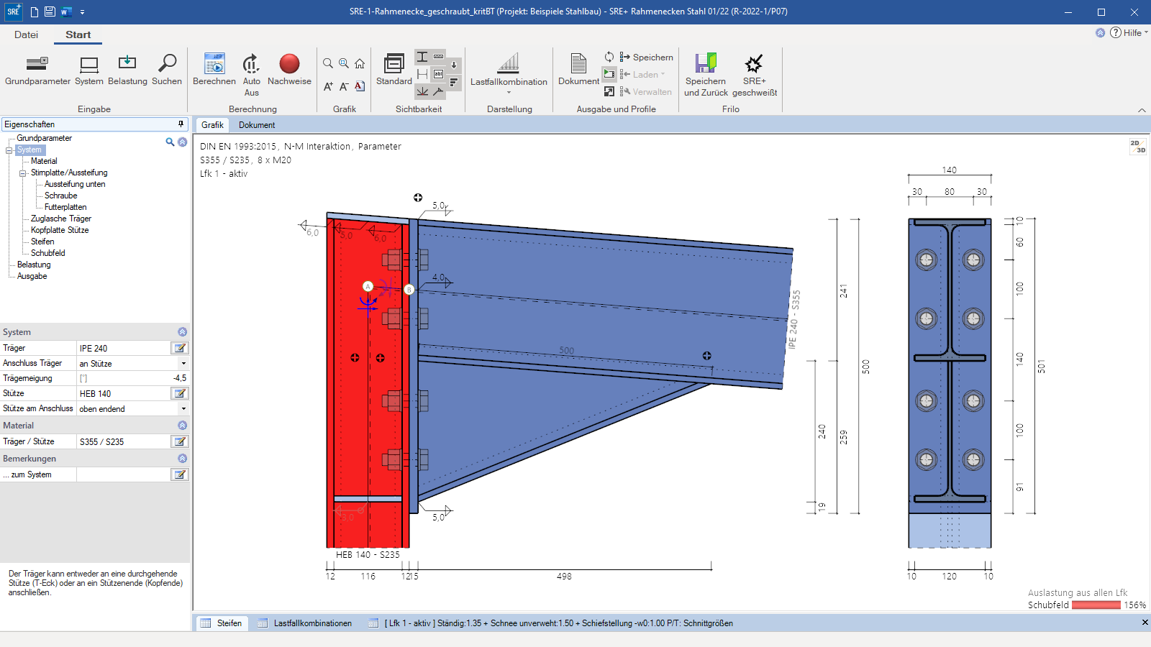This screenshot has height=647, width=1151.
Task: Switch to the Dokument view tab
Action: pyautogui.click(x=257, y=125)
